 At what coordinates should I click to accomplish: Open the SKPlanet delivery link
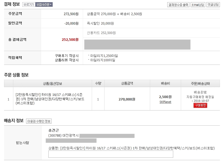pyautogui.click(x=165, y=102)
